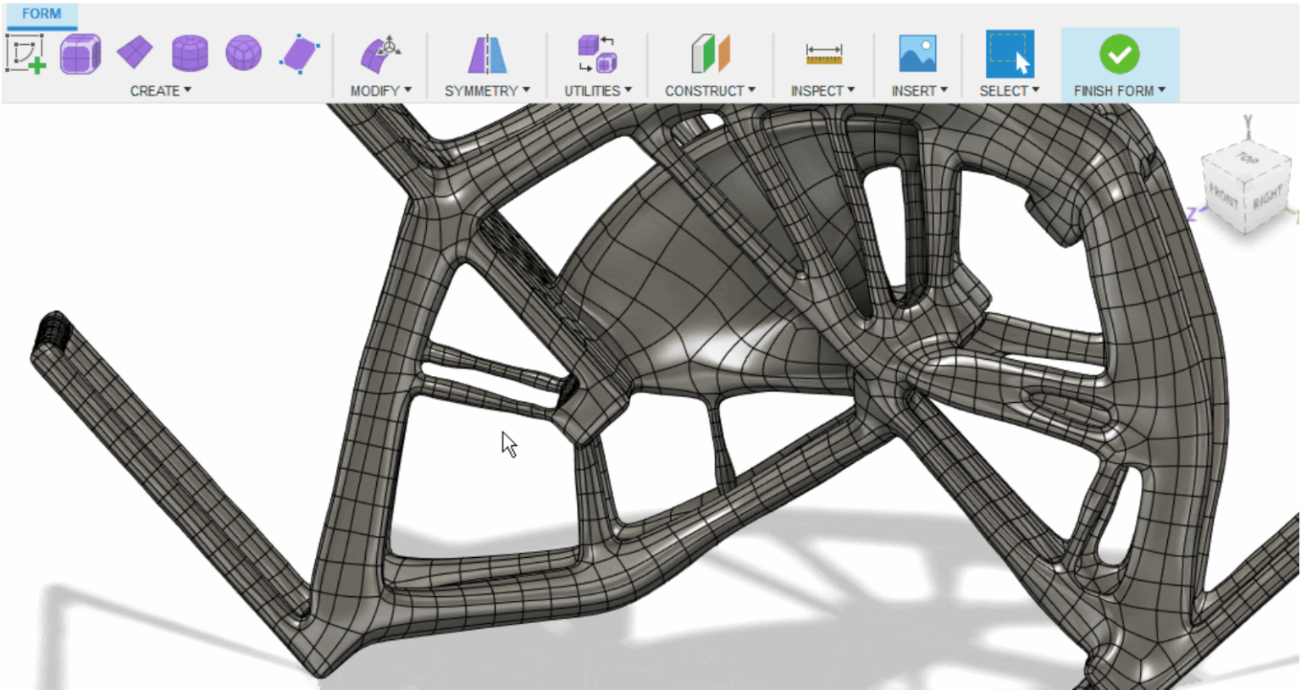Activate the Mirror symmetry tool

click(x=487, y=52)
